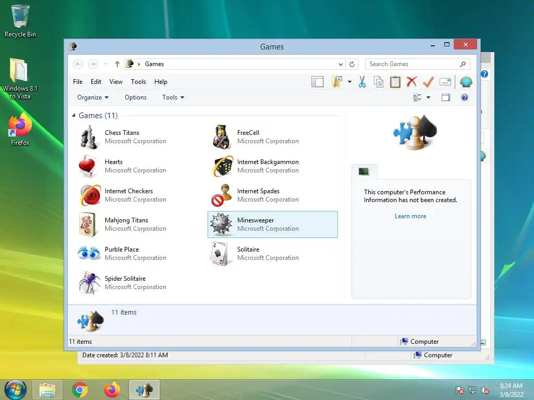Viewport: 534px width, 400px height.
Task: Select Internet Spades icon
Action: pyautogui.click(x=222, y=195)
